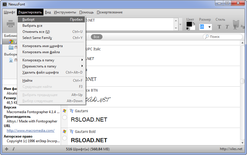Toggle underline style T icon
The height and width of the screenshot is (155, 247).
pyautogui.click(x=235, y=27)
